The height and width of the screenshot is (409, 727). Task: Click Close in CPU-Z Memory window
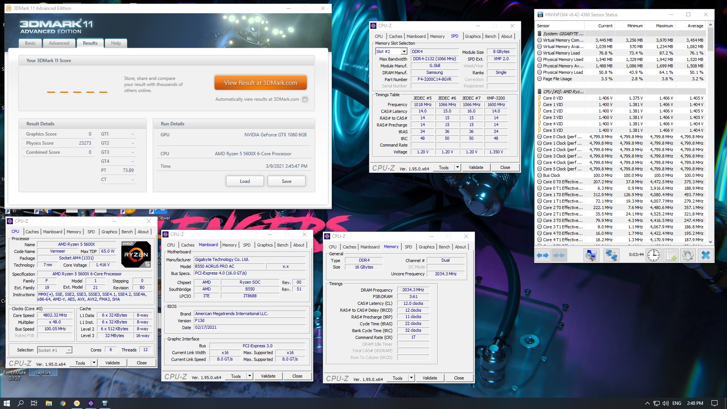point(459,378)
